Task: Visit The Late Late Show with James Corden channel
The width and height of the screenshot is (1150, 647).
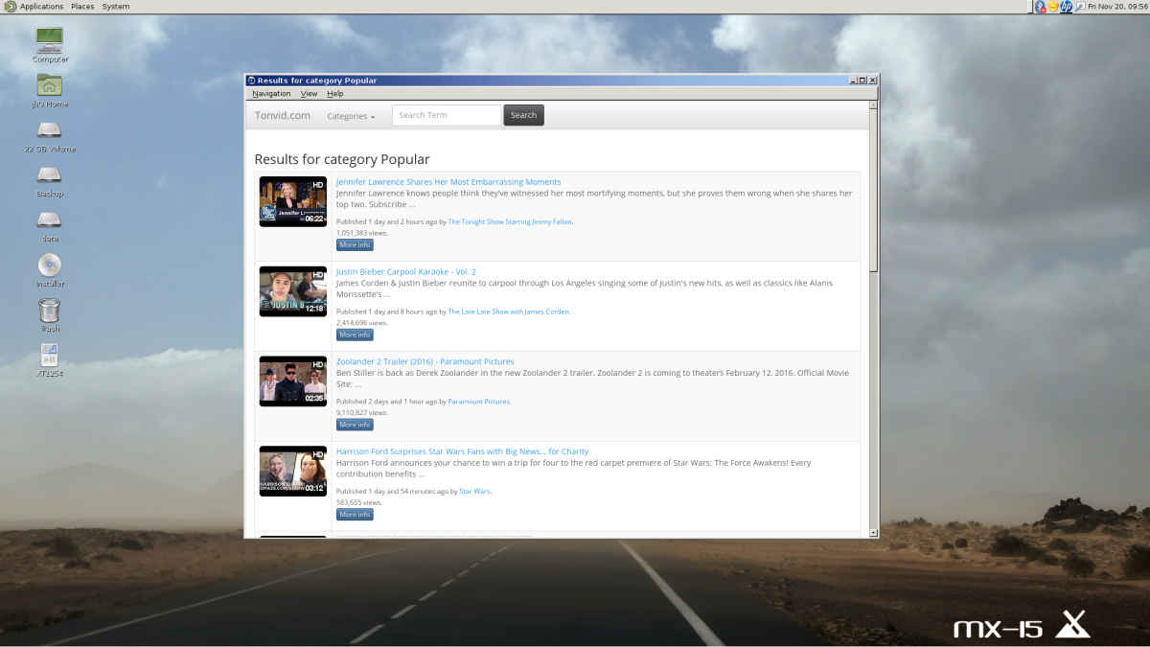Action: pyautogui.click(x=510, y=312)
